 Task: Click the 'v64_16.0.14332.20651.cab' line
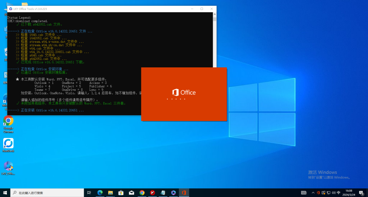click(52, 52)
